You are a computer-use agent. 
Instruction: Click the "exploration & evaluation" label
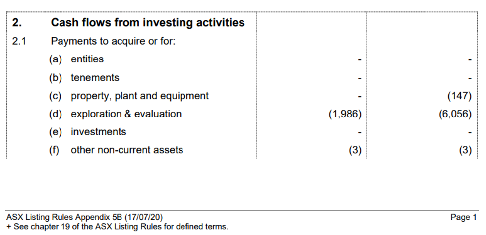[x=126, y=114]
